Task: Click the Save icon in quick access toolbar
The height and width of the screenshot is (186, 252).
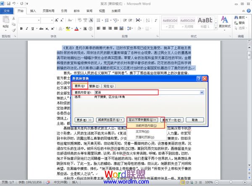Action: pyautogui.click(x=9, y=4)
